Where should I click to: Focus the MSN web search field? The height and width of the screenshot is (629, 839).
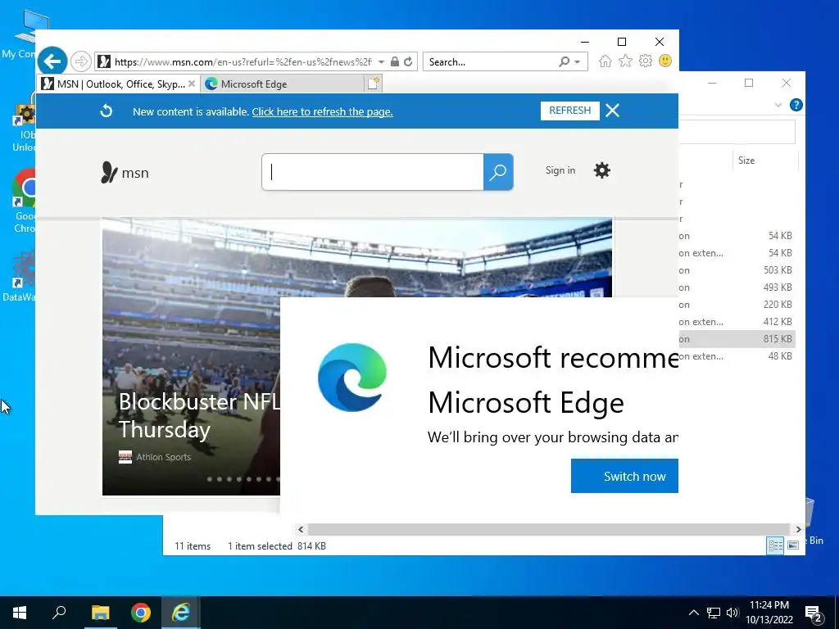(x=373, y=172)
